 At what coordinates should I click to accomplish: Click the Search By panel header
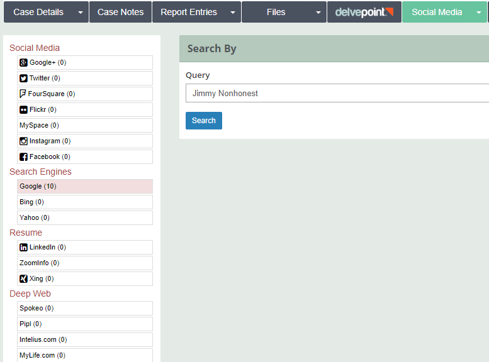[334, 48]
